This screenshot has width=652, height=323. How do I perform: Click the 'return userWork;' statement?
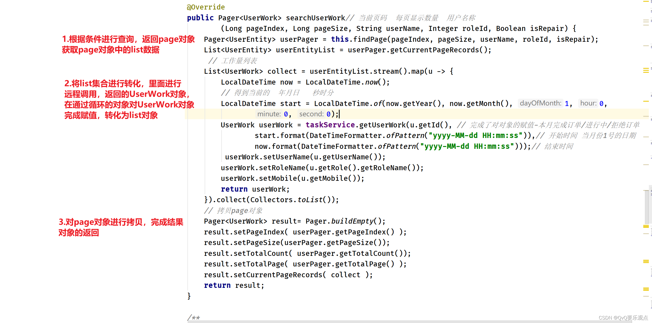(x=255, y=189)
